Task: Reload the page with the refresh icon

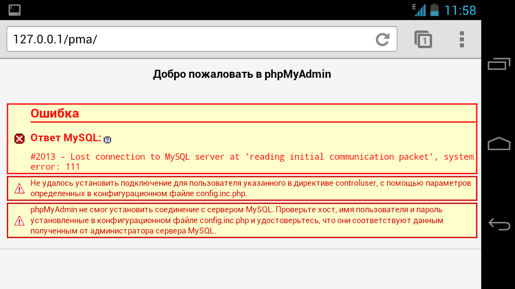Action: [383, 39]
